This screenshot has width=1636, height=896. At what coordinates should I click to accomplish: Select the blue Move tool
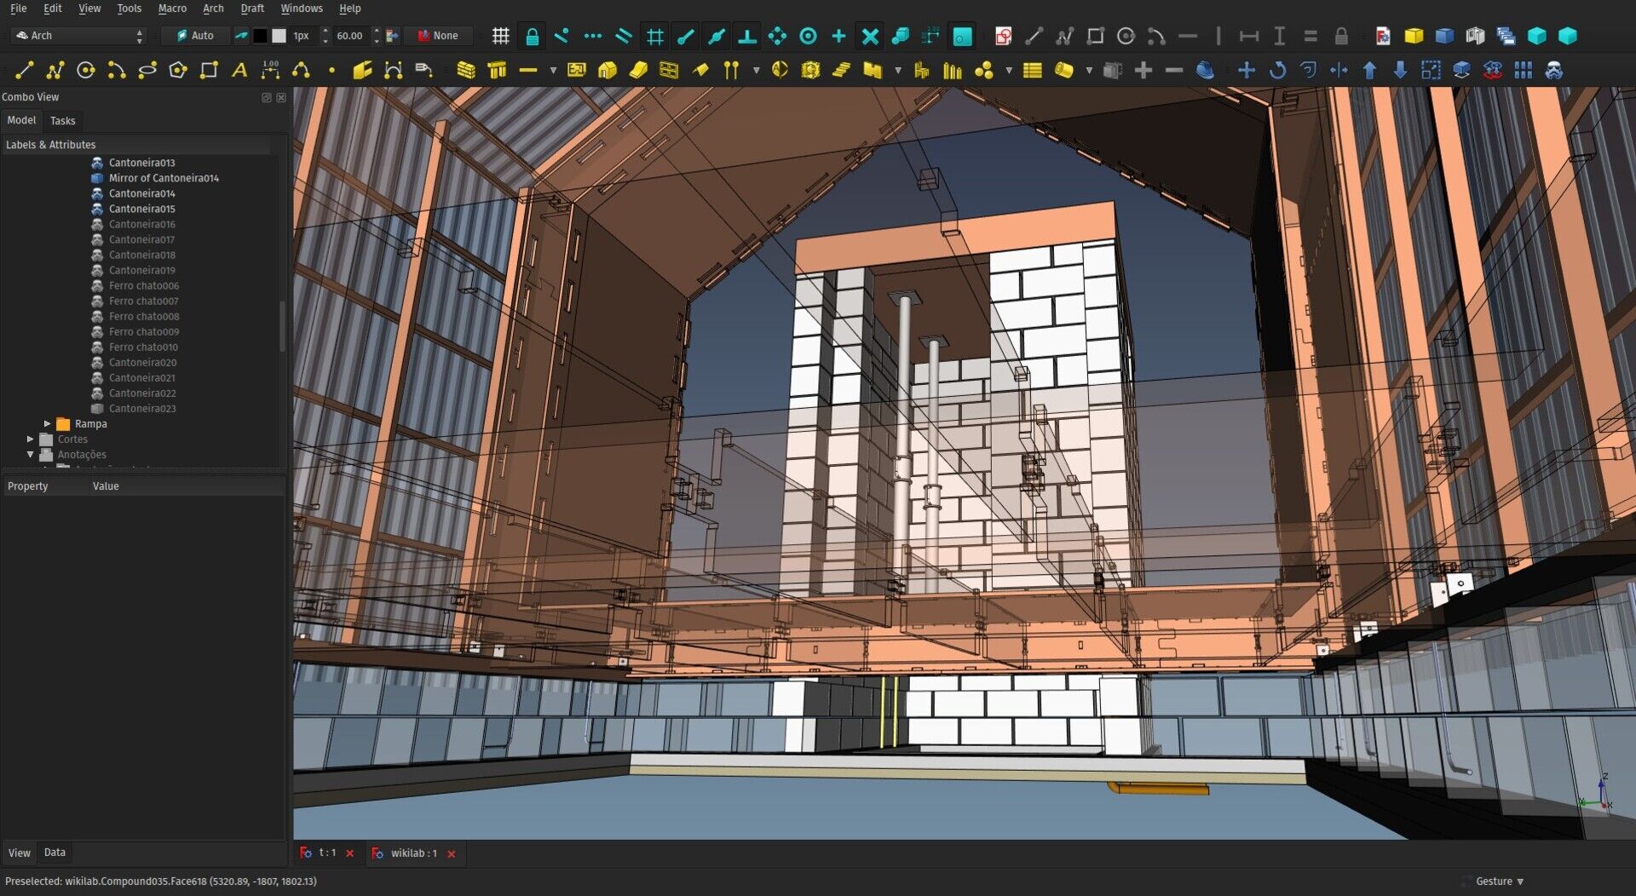tap(1247, 71)
